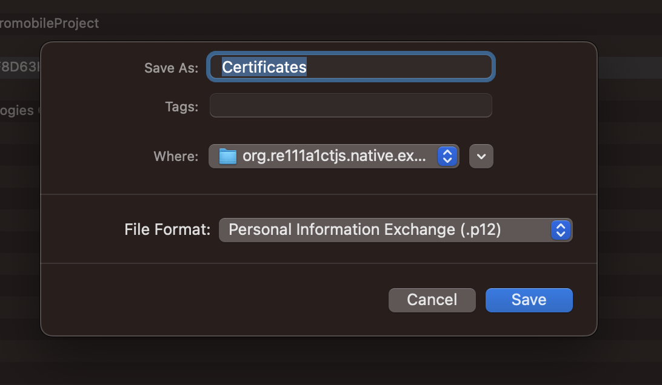Viewport: 662px width, 385px height.
Task: Click the Save As: label
Action: [172, 68]
